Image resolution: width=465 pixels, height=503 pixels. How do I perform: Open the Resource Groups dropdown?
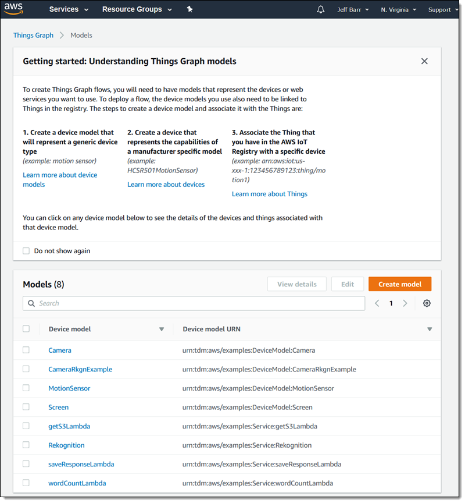pos(137,9)
